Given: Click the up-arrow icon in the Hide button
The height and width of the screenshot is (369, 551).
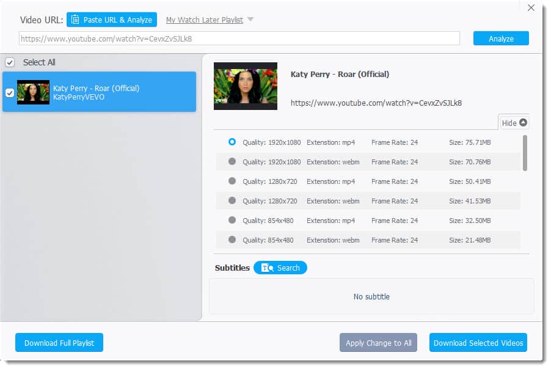Looking at the screenshot, I should tap(523, 122).
